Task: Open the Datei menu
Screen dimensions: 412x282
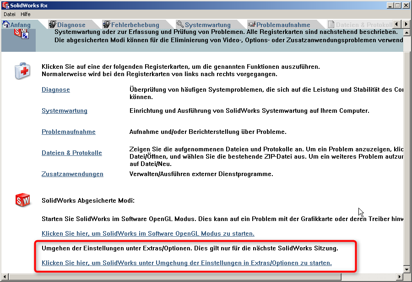Action: point(10,14)
